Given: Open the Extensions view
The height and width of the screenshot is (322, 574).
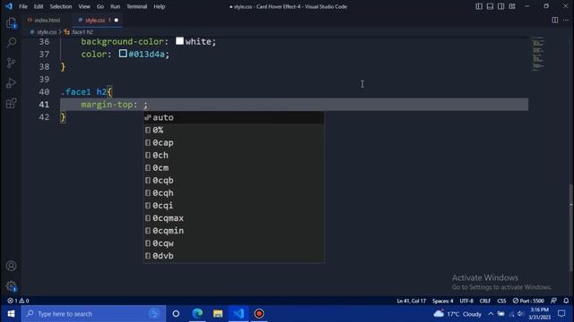Looking at the screenshot, I should coord(12,104).
